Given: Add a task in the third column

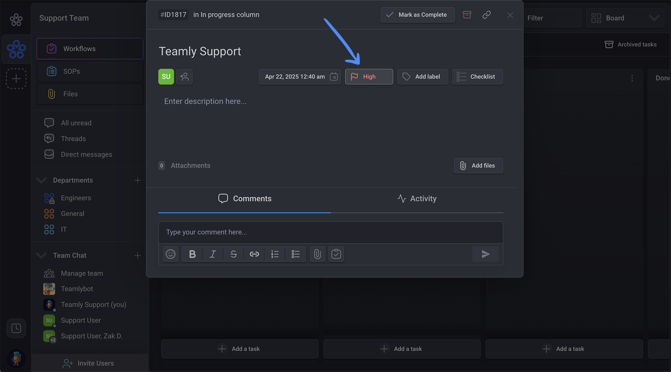Looking at the screenshot, I should (x=564, y=349).
